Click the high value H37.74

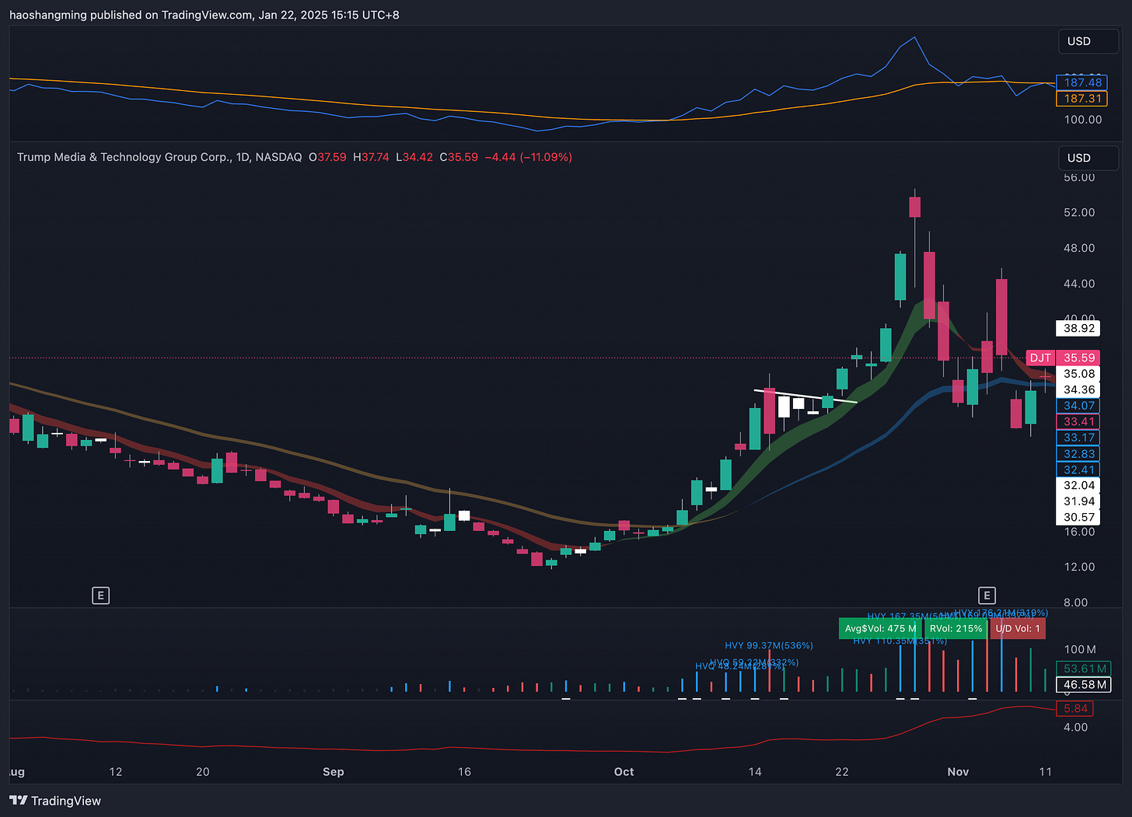pos(371,157)
